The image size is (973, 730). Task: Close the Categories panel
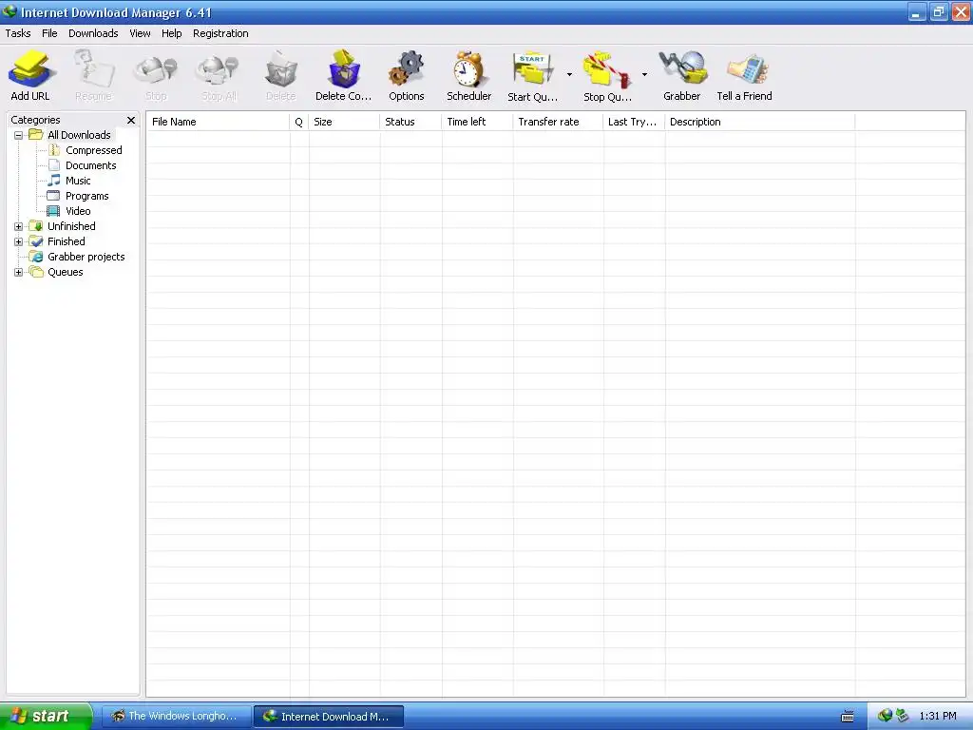pos(131,121)
